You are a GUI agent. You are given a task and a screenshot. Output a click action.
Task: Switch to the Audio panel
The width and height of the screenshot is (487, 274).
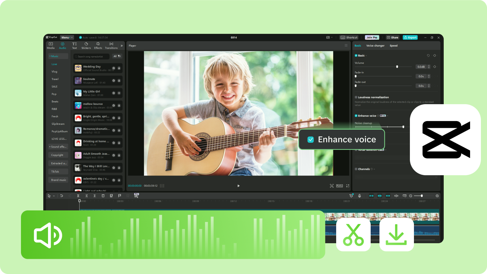click(62, 46)
